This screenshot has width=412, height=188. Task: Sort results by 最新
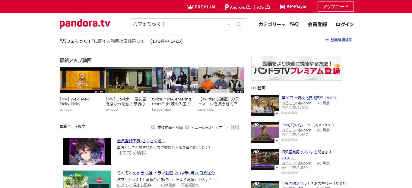point(63,126)
